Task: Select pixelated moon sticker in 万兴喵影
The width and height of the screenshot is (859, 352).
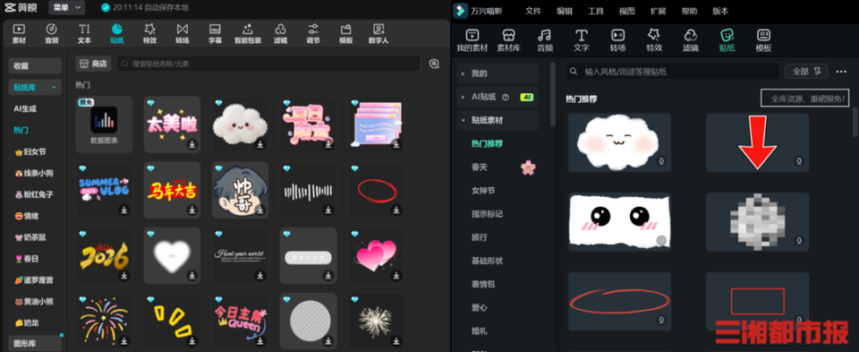Action: coord(757,221)
